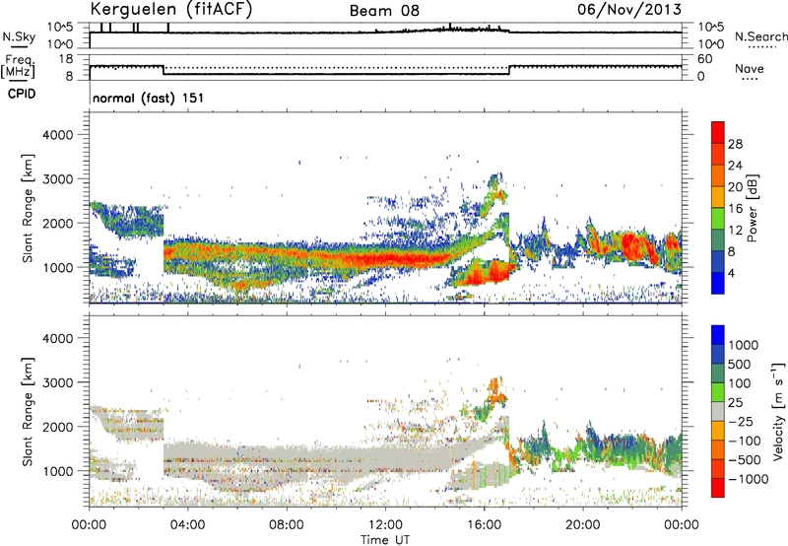Click the '-100' tick on Velocity colorbar
This screenshot has width=788, height=546.
(x=745, y=441)
